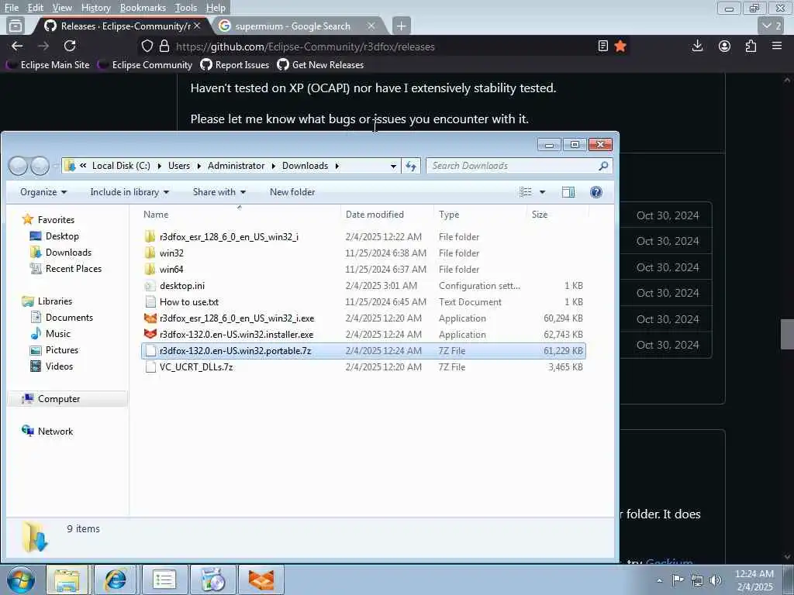
Task: Click Explorer back navigation button
Action: tap(19, 166)
